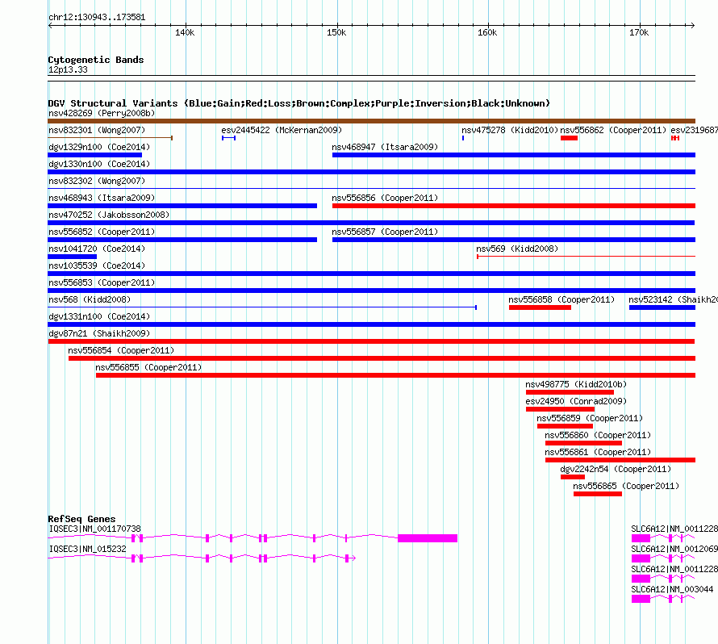This screenshot has width=718, height=644.
Task: Open nsv523142 variant label
Action: (x=673, y=299)
